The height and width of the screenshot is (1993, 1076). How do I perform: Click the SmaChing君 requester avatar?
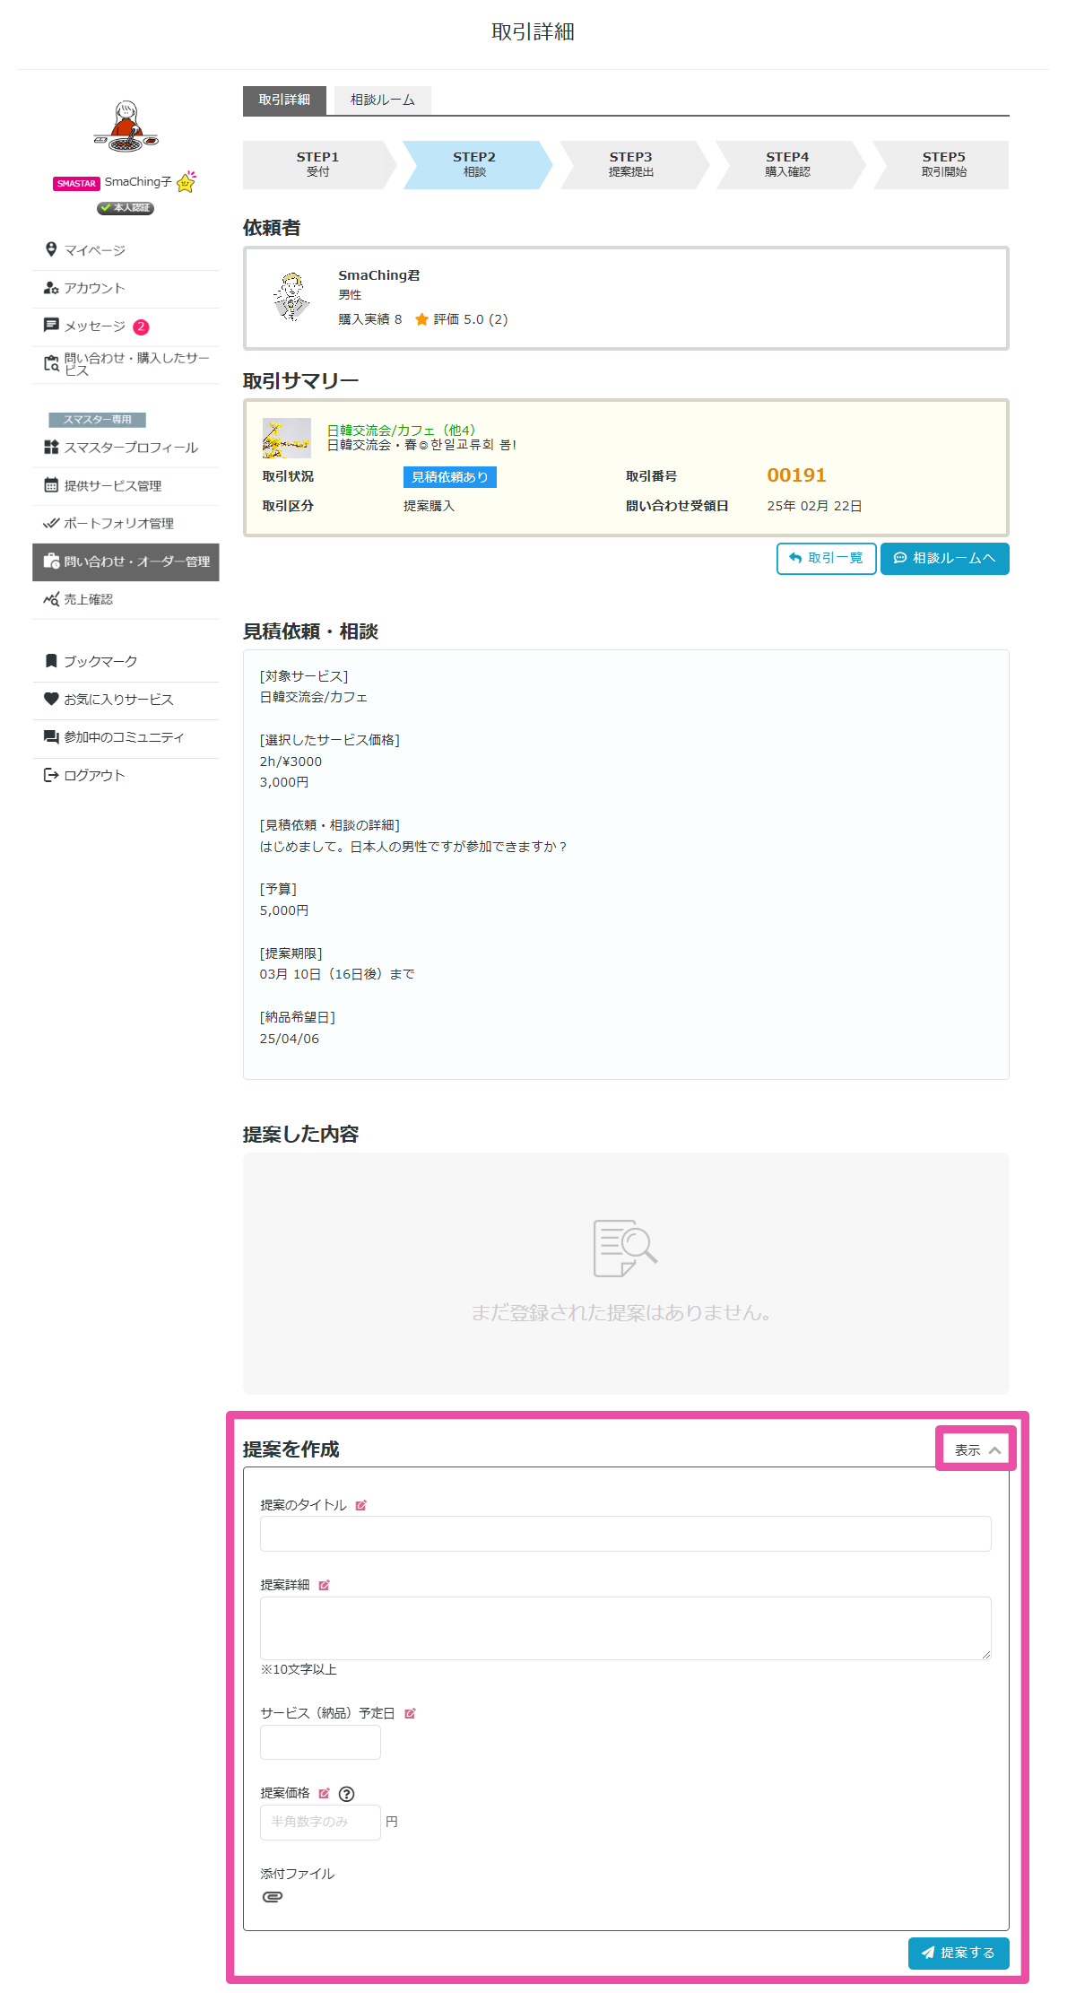click(291, 297)
